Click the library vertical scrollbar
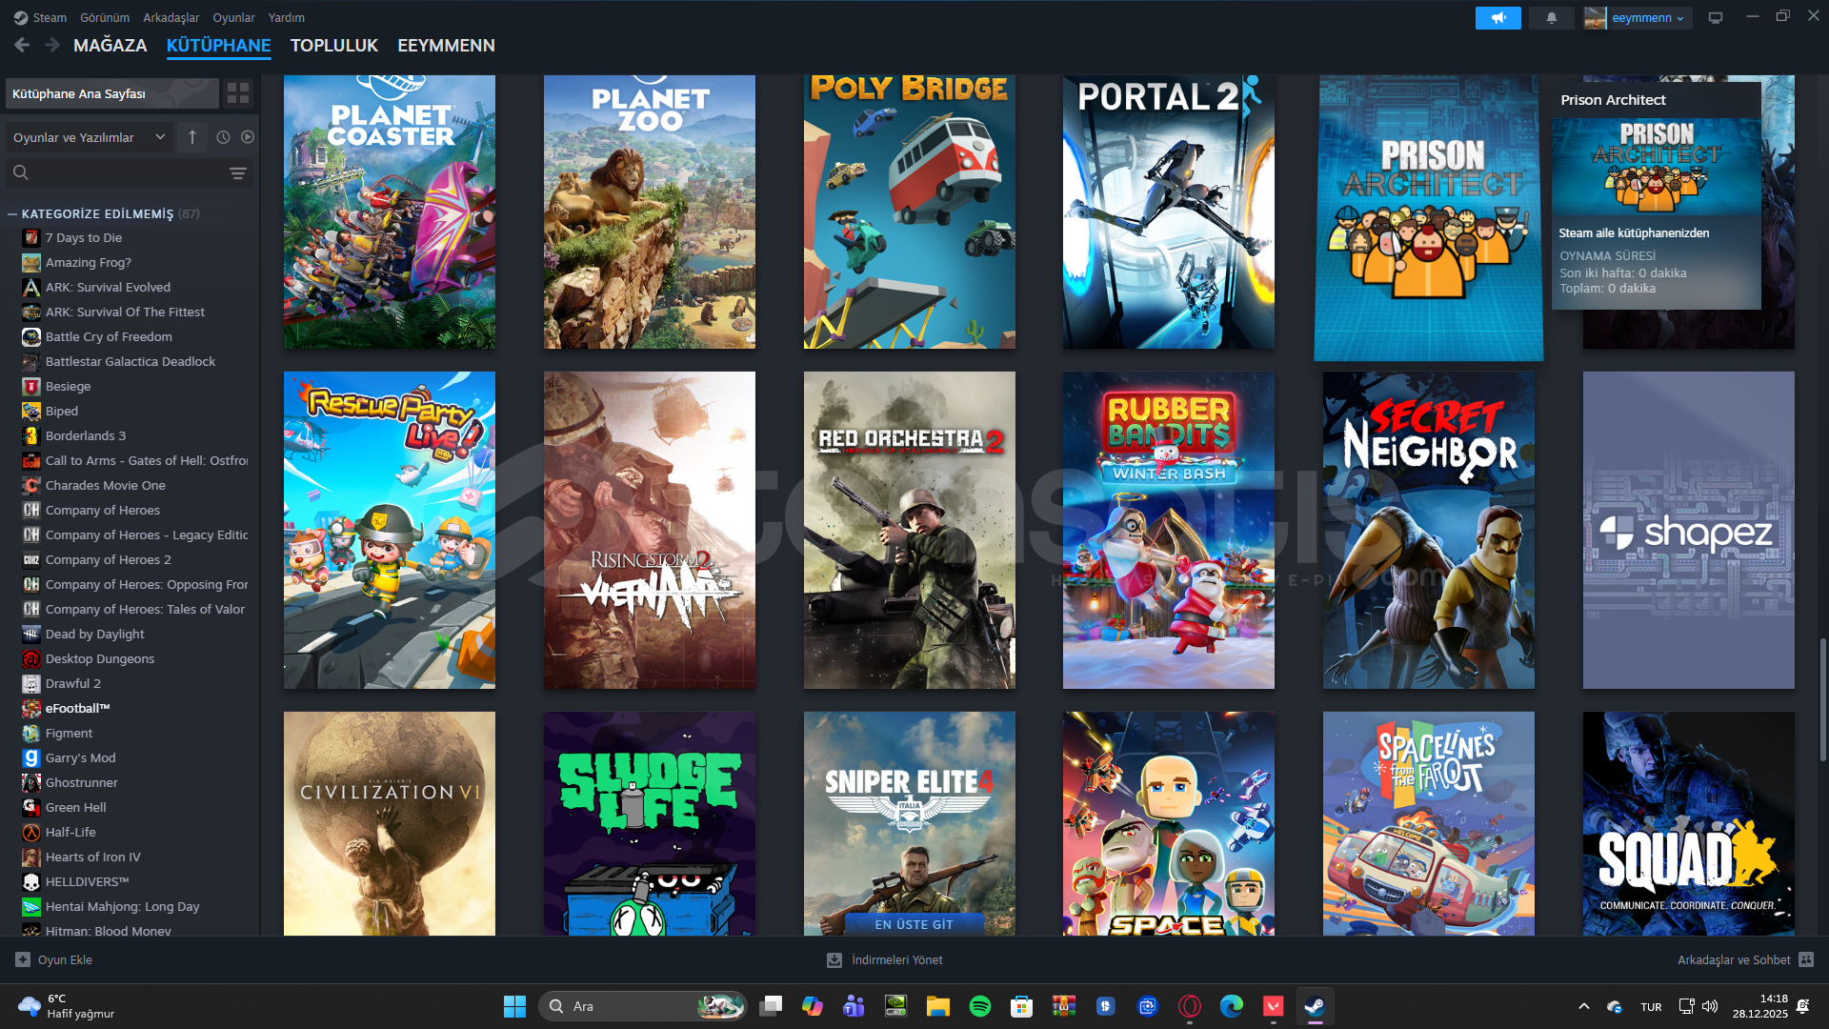The width and height of the screenshot is (1829, 1029). 1822,700
